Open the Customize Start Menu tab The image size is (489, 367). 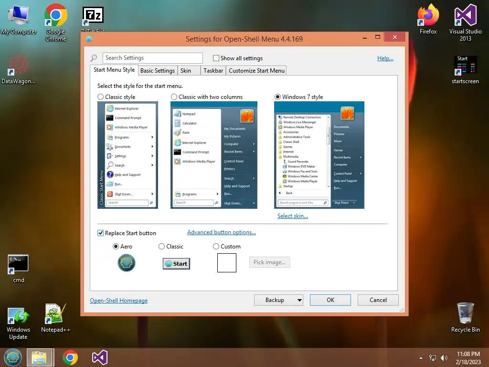[256, 71]
